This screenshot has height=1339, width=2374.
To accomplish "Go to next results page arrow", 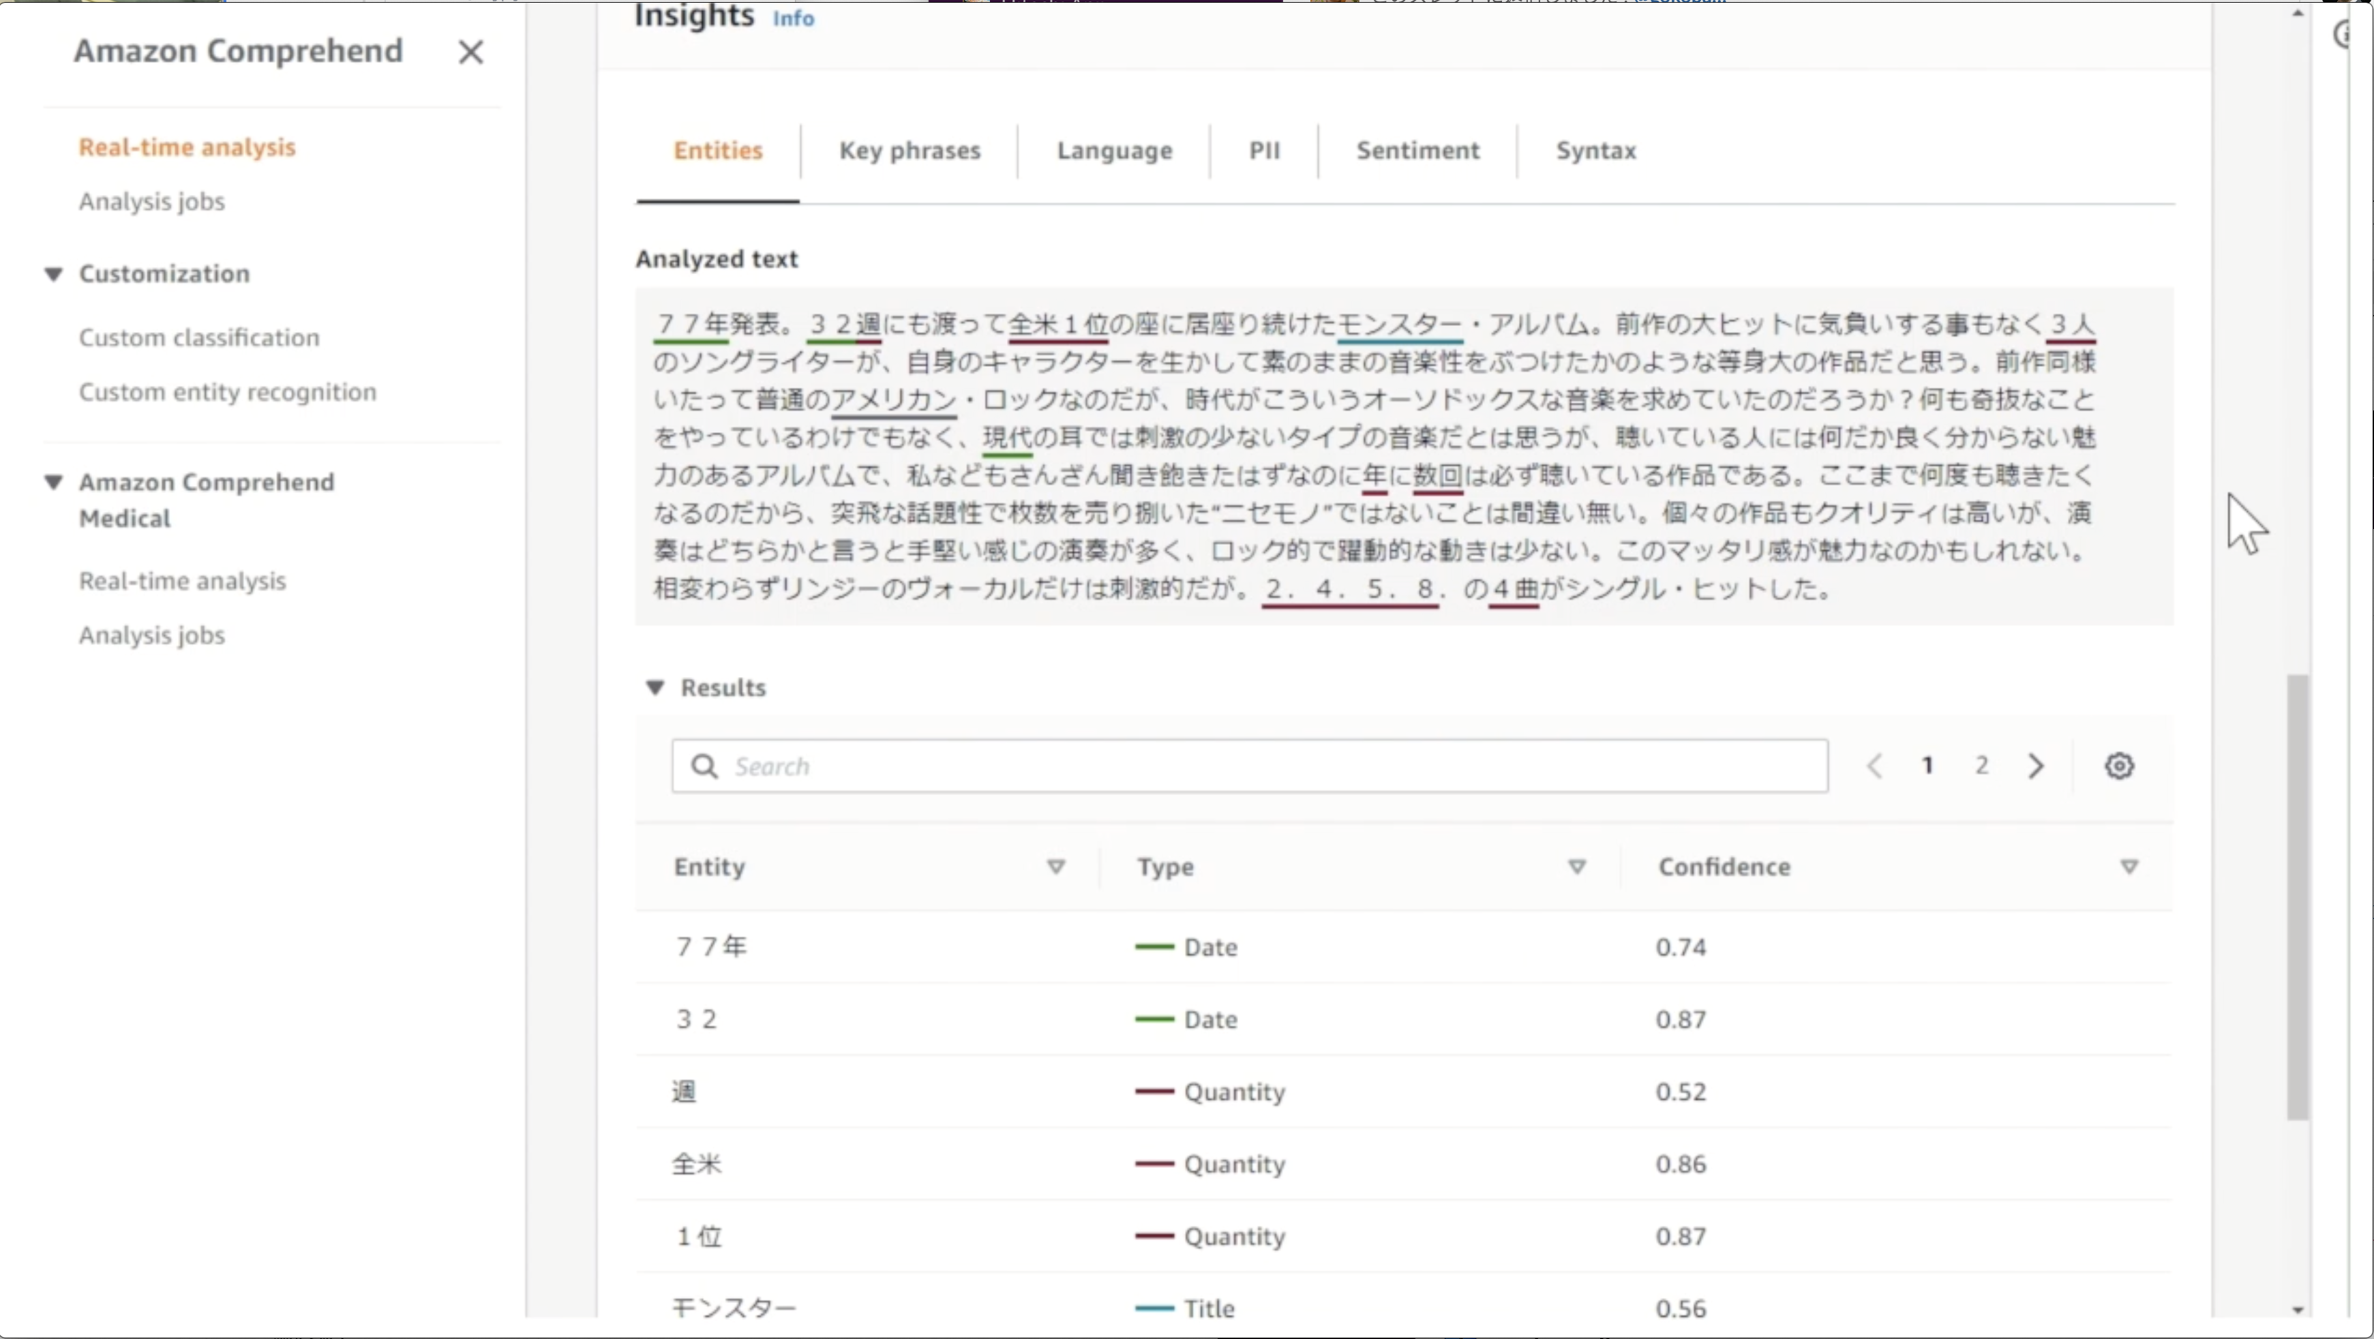I will [x=2036, y=766].
